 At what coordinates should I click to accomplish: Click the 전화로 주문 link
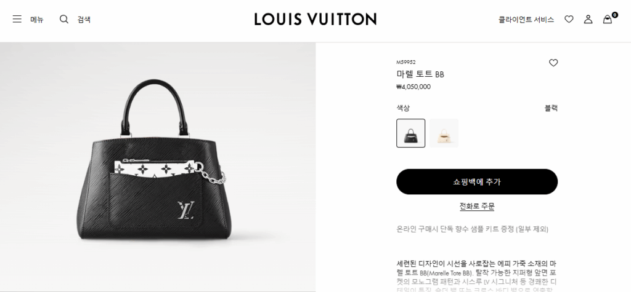(x=477, y=207)
